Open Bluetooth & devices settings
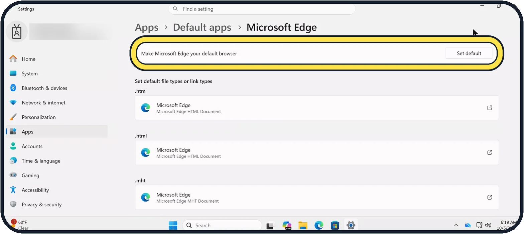The width and height of the screenshot is (524, 234). click(x=57, y=88)
